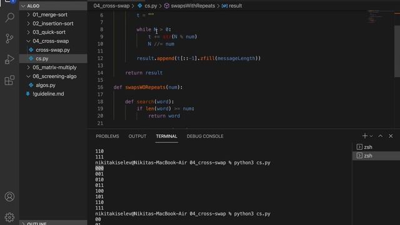The height and width of the screenshot is (225, 400).
Task: Click 'return word' on line 20
Action: (x=164, y=116)
